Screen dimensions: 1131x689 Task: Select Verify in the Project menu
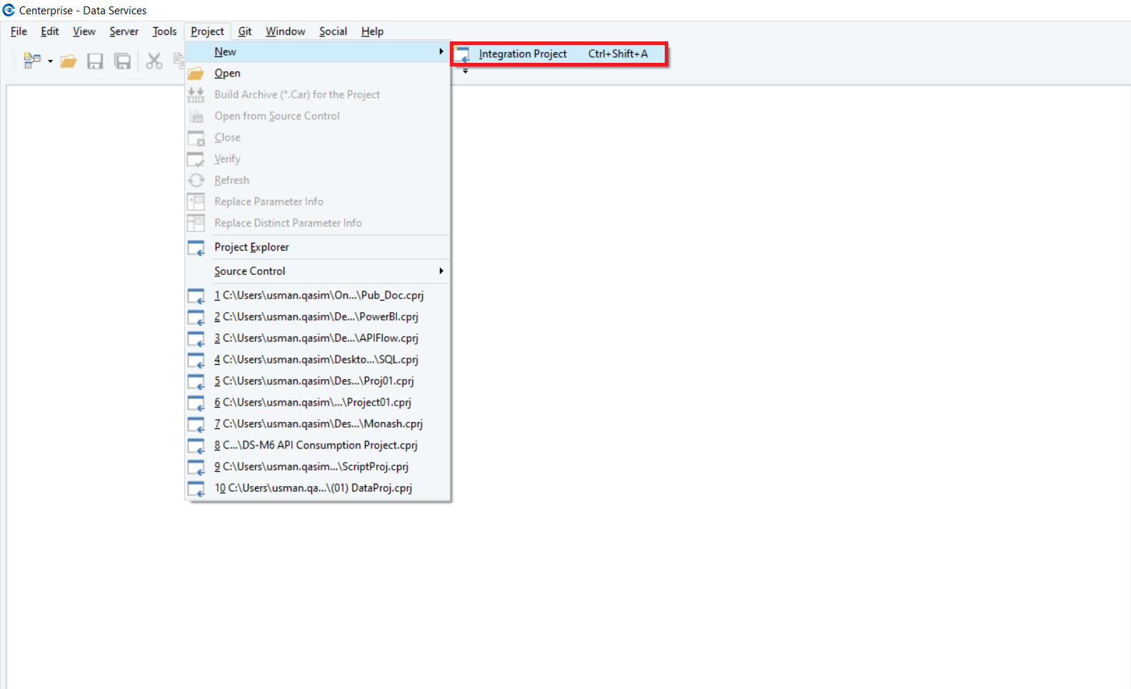318,159
